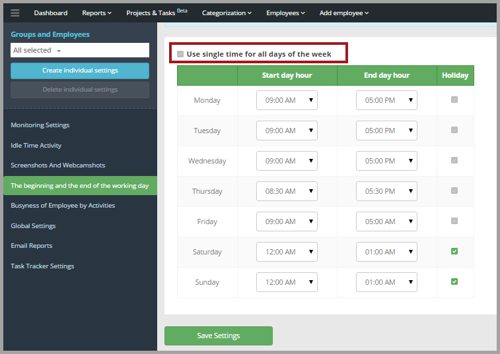Viewport: 500px width, 354px height.
Task: Click the Holiday column header
Action: coord(455,75)
